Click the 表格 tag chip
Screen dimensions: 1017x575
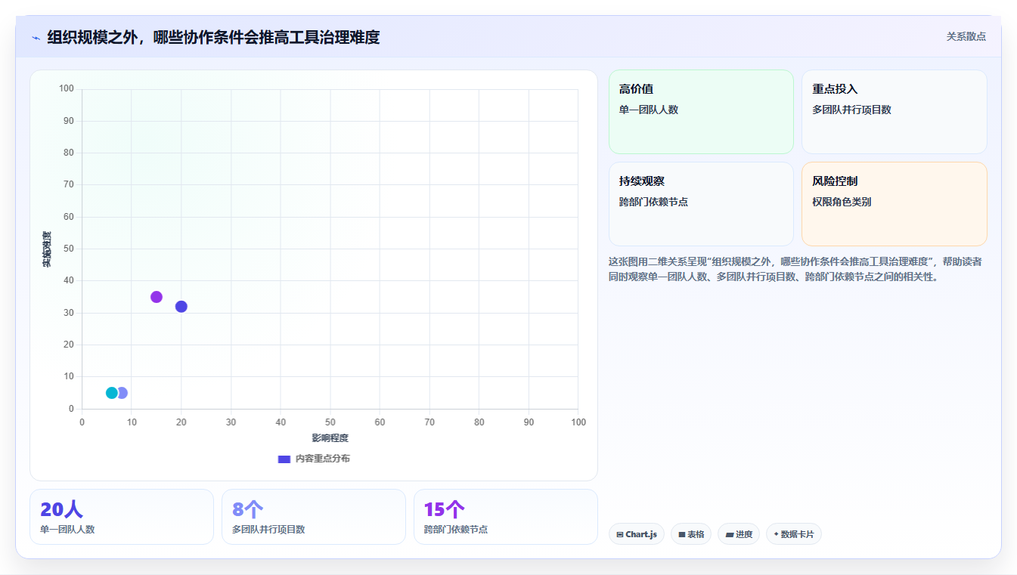[x=691, y=534]
